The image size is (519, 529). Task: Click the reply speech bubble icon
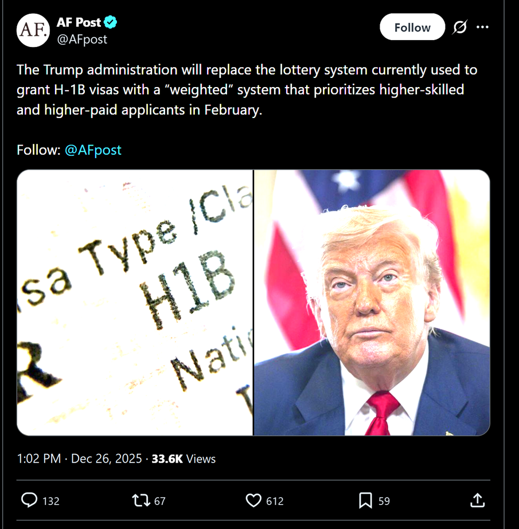[x=29, y=500]
